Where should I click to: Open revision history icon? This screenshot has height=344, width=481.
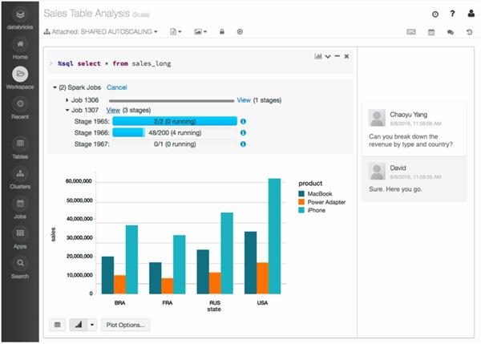pyautogui.click(x=469, y=32)
